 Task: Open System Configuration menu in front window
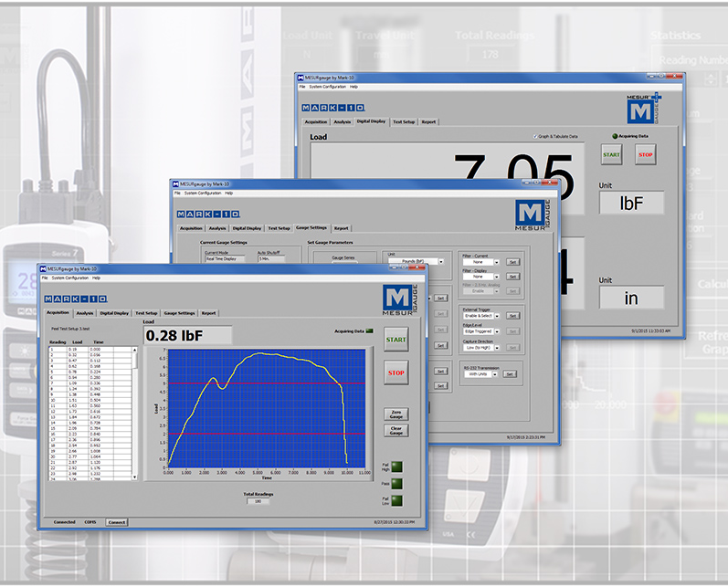[69, 278]
